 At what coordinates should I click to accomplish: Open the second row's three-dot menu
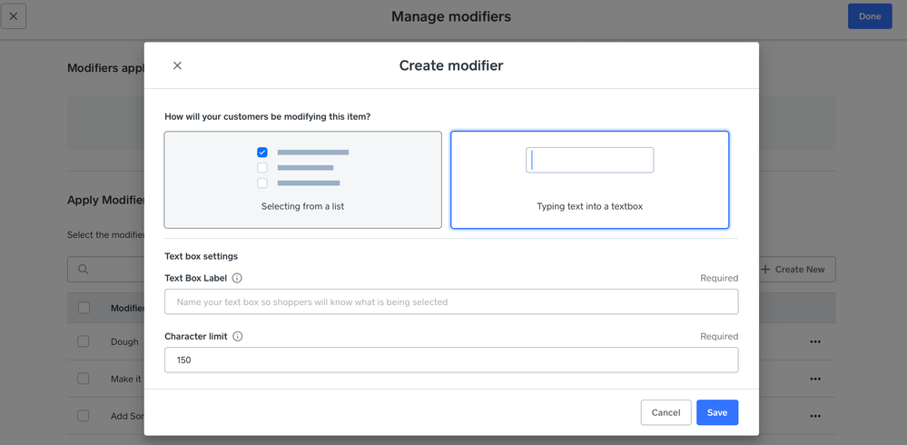coord(814,379)
